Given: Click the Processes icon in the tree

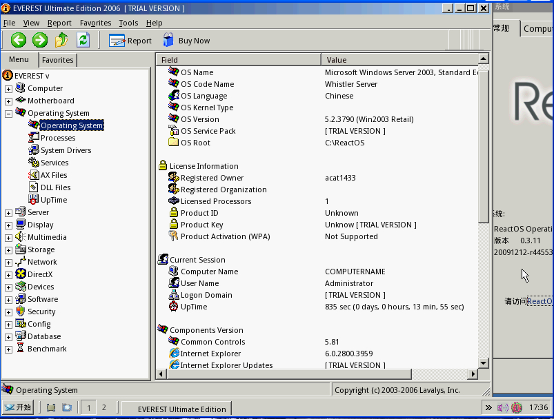Looking at the screenshot, I should [x=34, y=137].
